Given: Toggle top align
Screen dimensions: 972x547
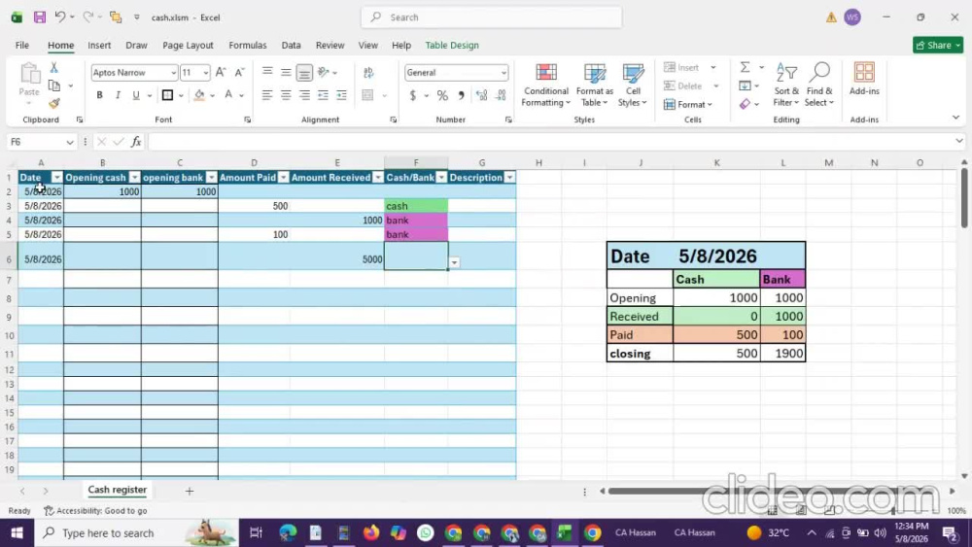Looking at the screenshot, I should click(267, 73).
